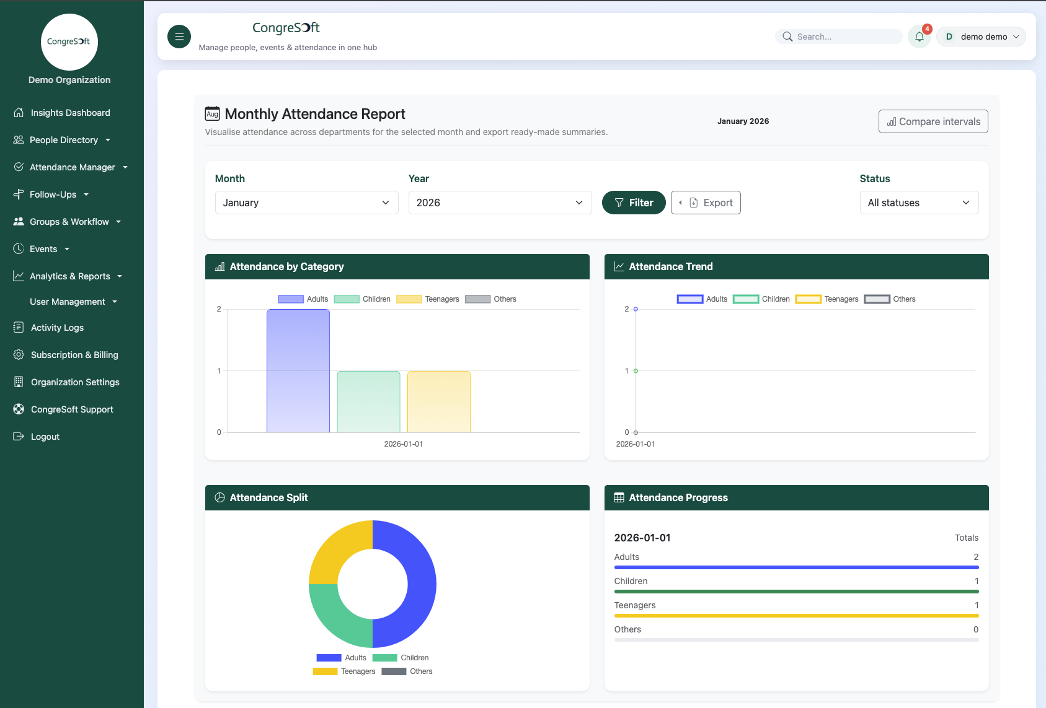Screen dimensions: 1046x708
Task: Open the Month dropdown showing January
Action: coord(306,203)
